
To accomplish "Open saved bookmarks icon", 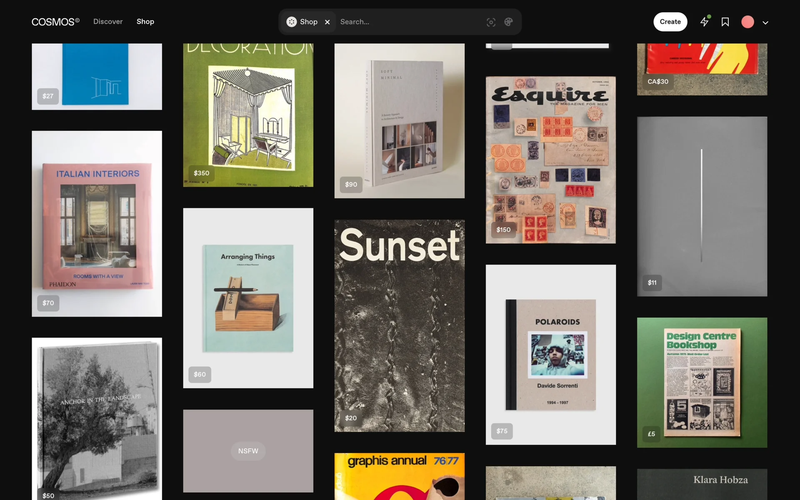I will (725, 22).
